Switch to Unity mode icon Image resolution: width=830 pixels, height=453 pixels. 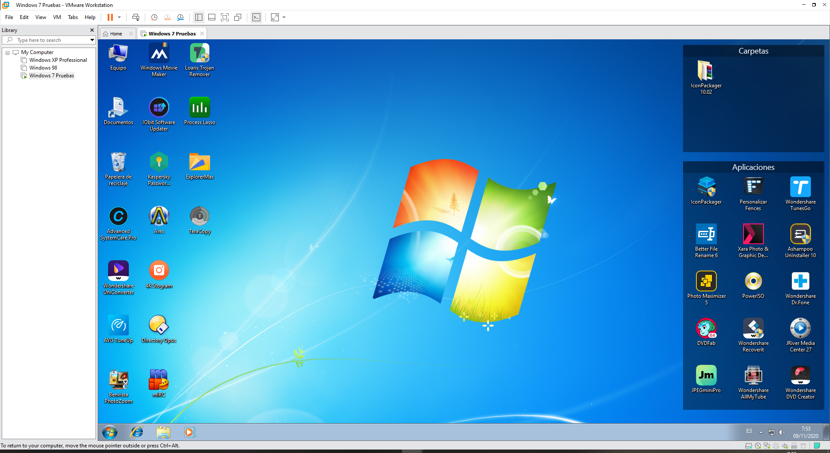click(x=238, y=17)
